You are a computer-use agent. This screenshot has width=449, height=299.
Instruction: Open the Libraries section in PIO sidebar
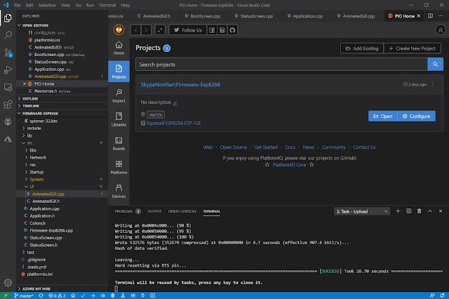point(119,119)
